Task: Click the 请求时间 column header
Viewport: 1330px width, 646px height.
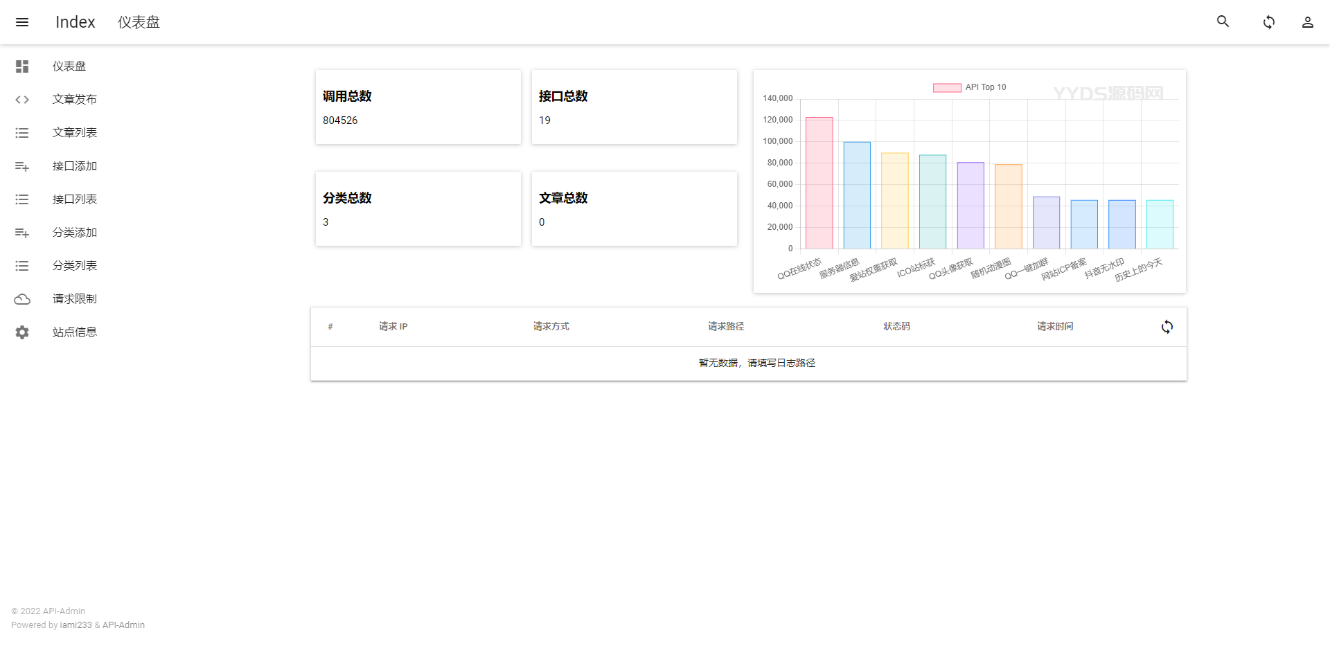Action: coord(1054,327)
